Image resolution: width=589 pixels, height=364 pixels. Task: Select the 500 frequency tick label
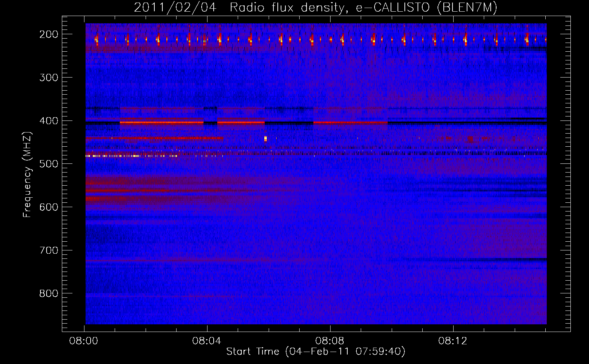pos(48,164)
